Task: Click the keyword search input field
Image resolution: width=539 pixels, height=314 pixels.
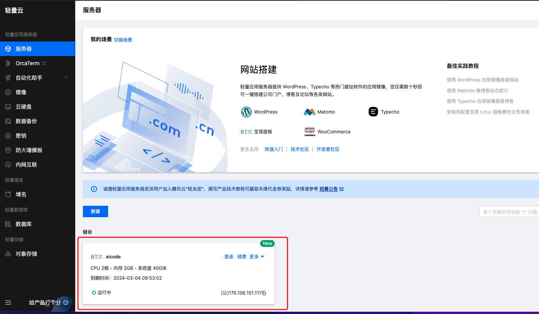Action: pyautogui.click(x=509, y=211)
